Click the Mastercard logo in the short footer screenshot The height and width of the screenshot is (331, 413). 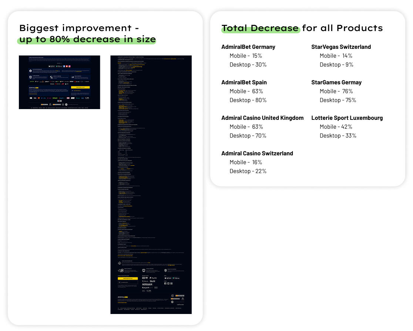pyautogui.click(x=38, y=98)
